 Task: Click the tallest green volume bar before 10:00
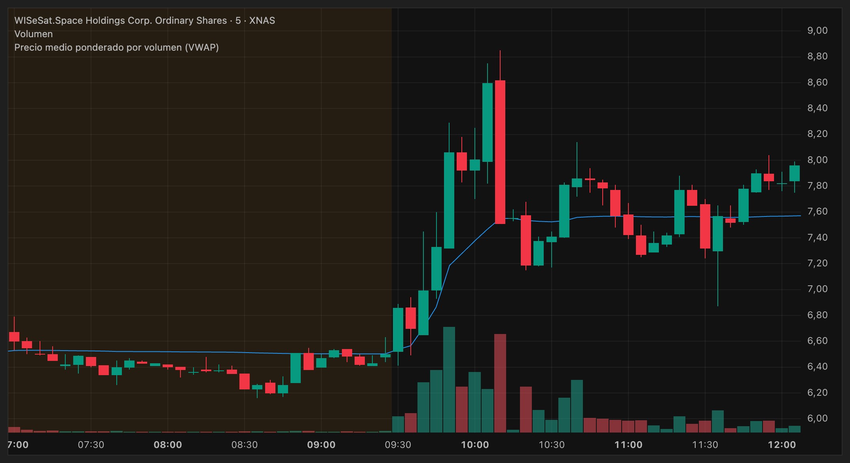pos(449,380)
